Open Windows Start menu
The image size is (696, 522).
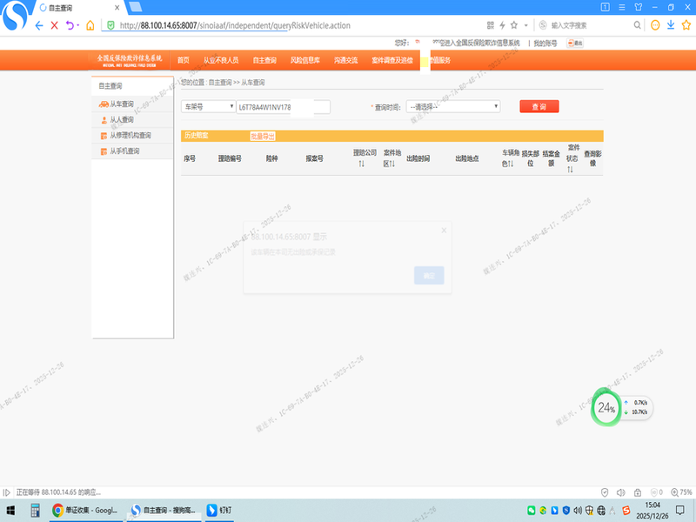coord(11,510)
